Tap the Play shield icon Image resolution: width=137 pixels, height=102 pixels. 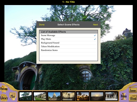pyautogui.click(x=13, y=96)
